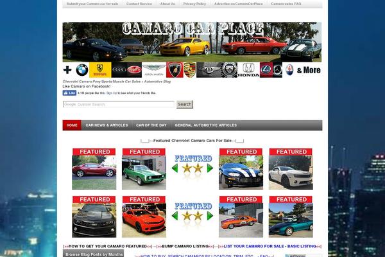Click the Bump Camaro Listing link
385x257 pixels.
[x=185, y=246]
